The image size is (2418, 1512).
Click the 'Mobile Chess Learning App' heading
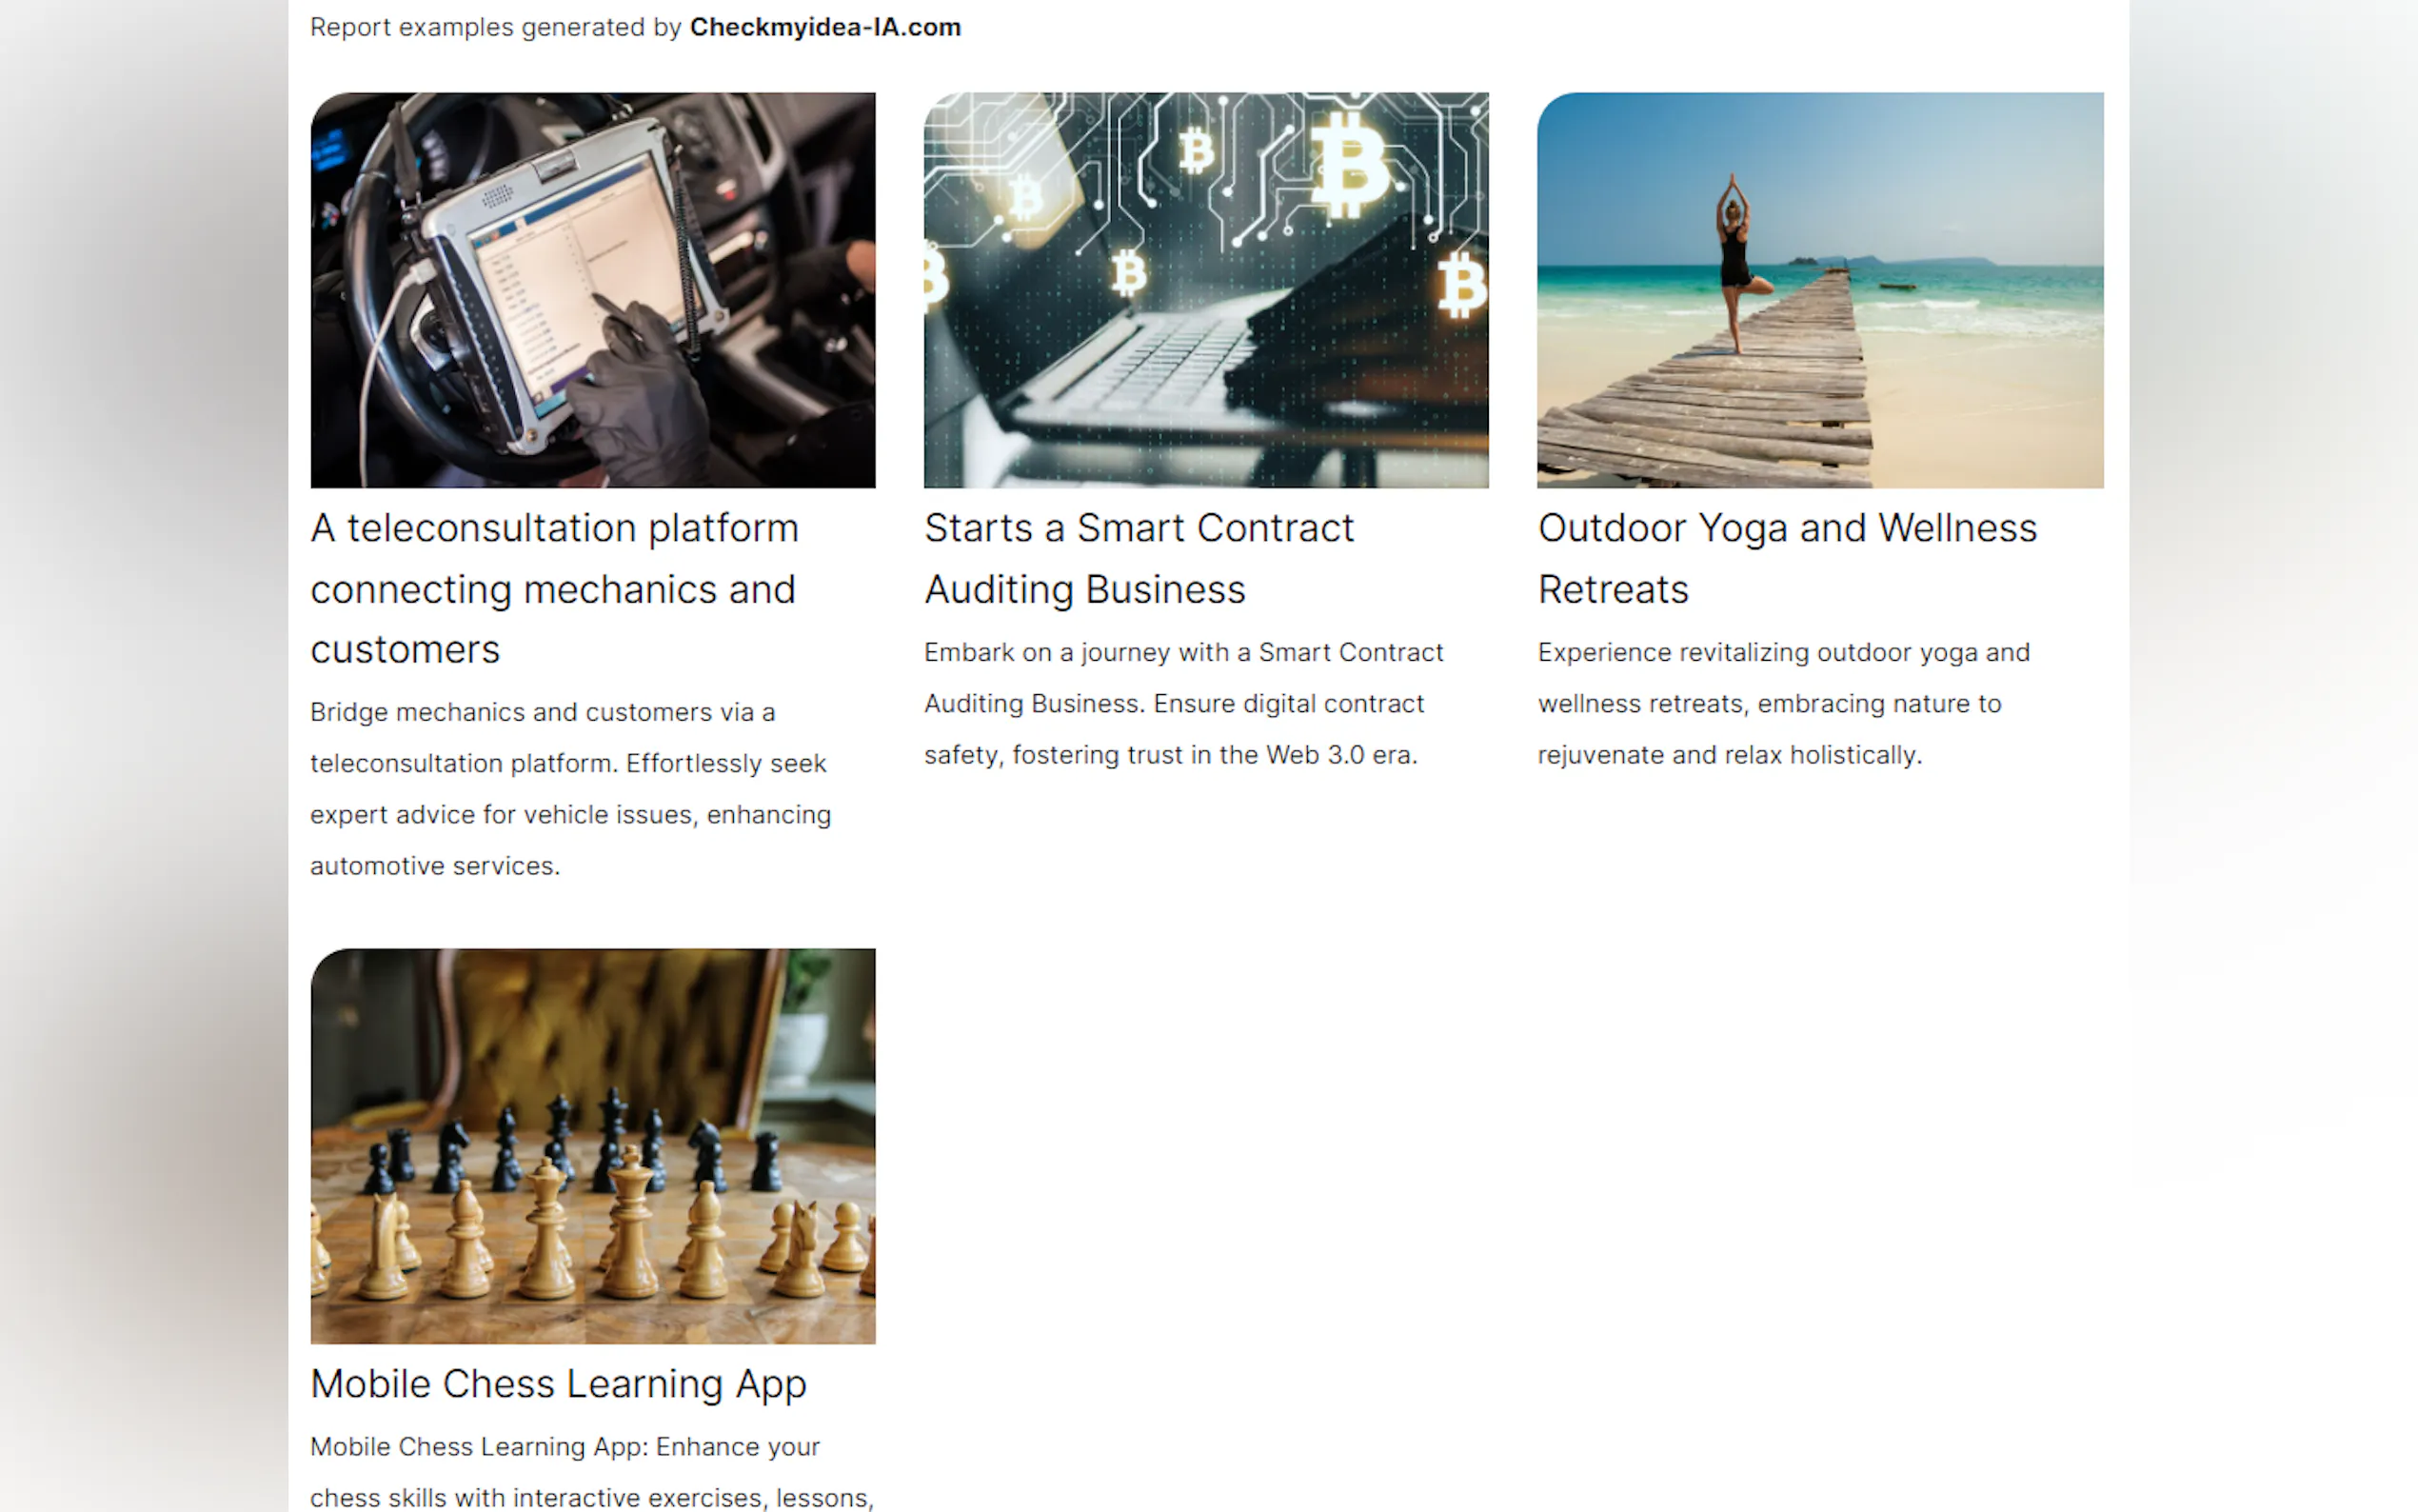click(559, 1383)
